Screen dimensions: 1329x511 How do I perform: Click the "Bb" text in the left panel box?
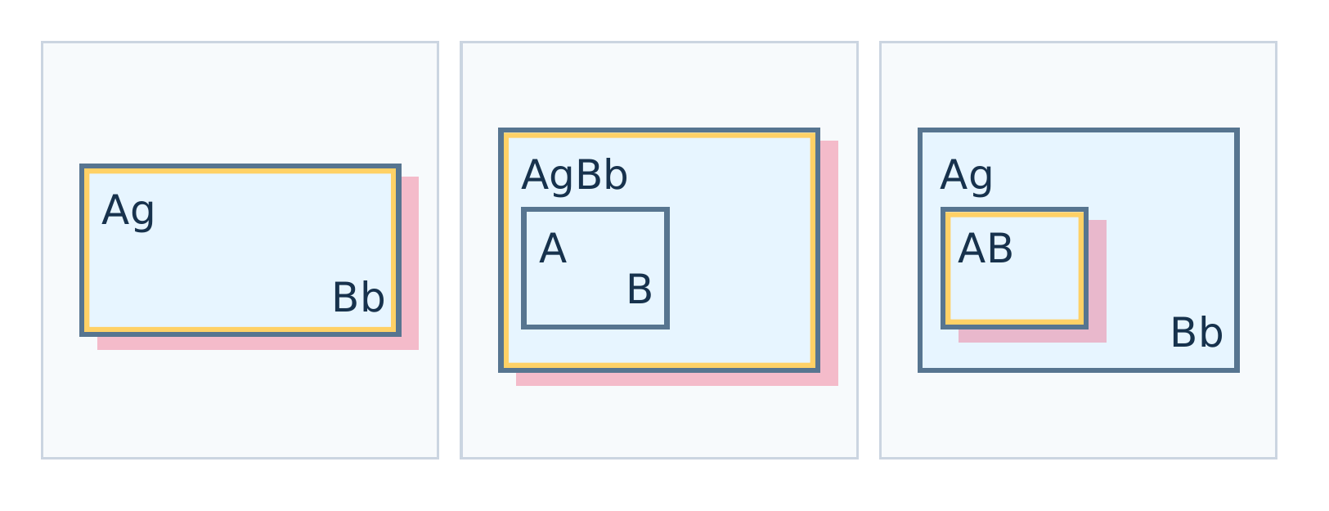(358, 298)
